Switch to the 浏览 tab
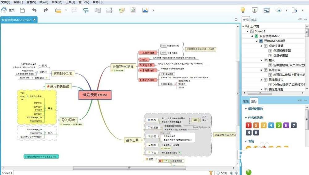 [x=254, y=20]
